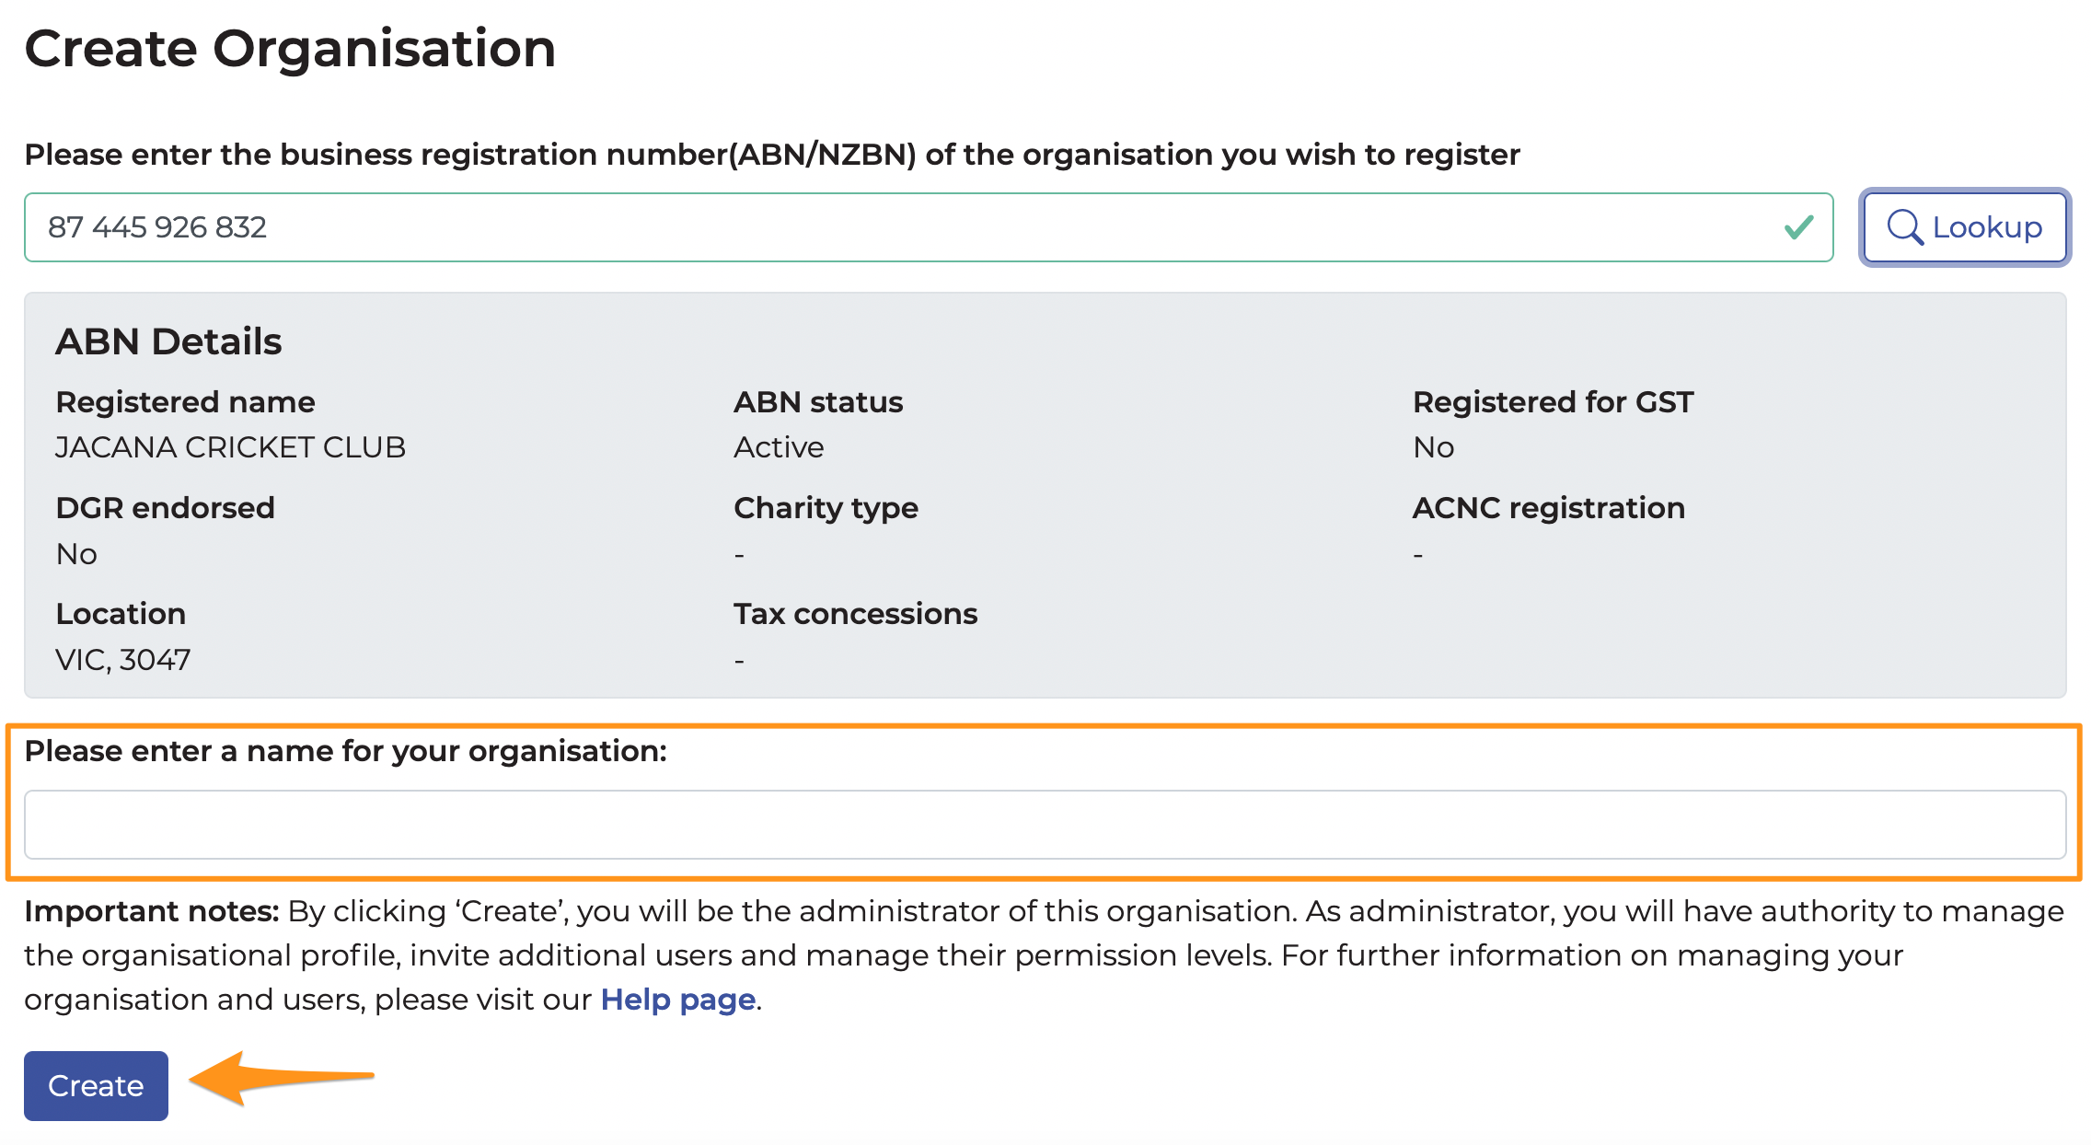Click the Lookup button text
The image size is (2091, 1145).
click(1987, 227)
